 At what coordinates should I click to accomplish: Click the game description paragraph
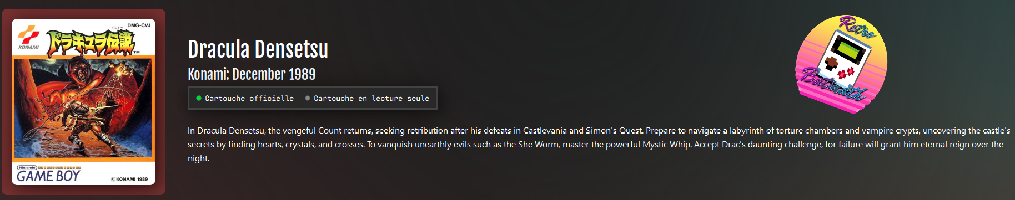599,145
